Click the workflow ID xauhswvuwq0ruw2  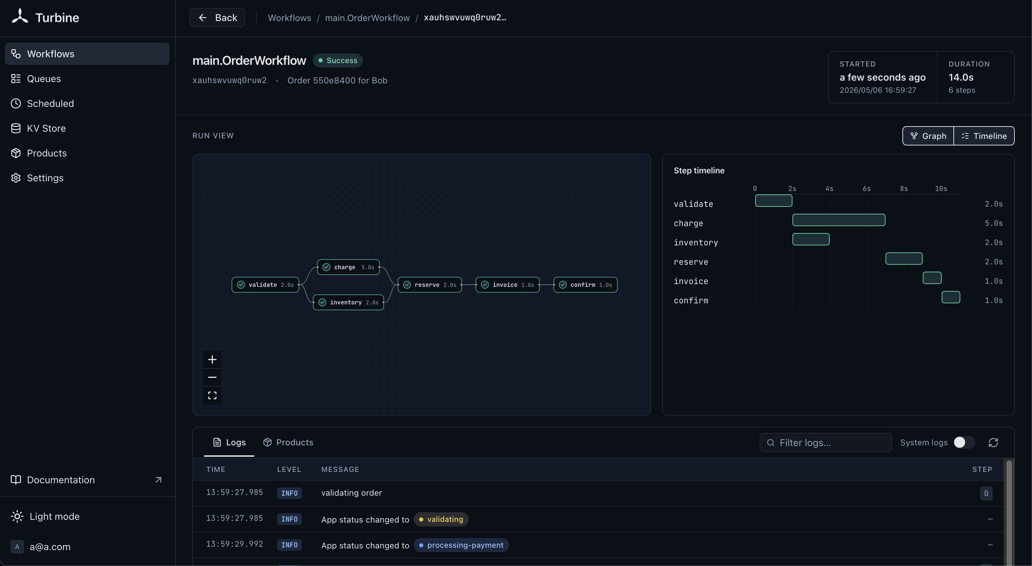pyautogui.click(x=230, y=80)
